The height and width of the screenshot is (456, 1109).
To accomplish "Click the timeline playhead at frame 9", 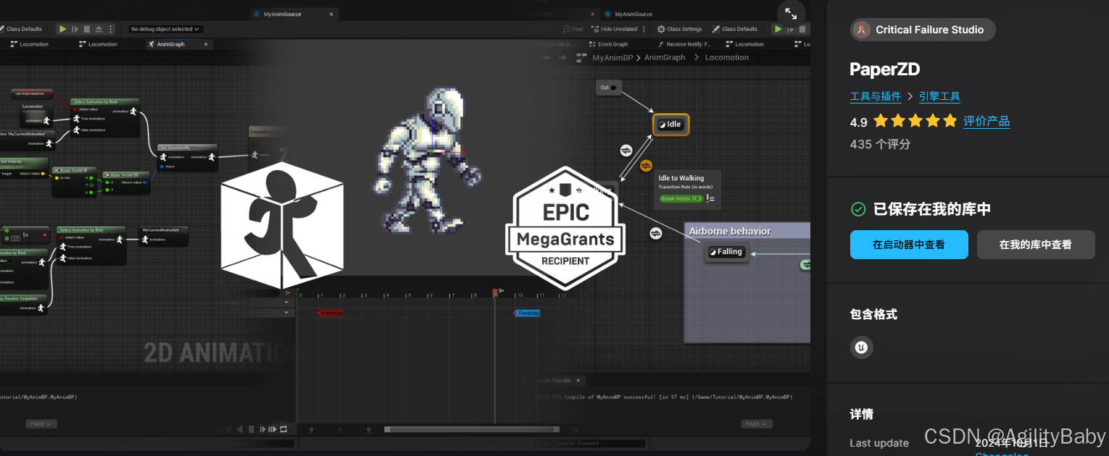I will tap(495, 292).
